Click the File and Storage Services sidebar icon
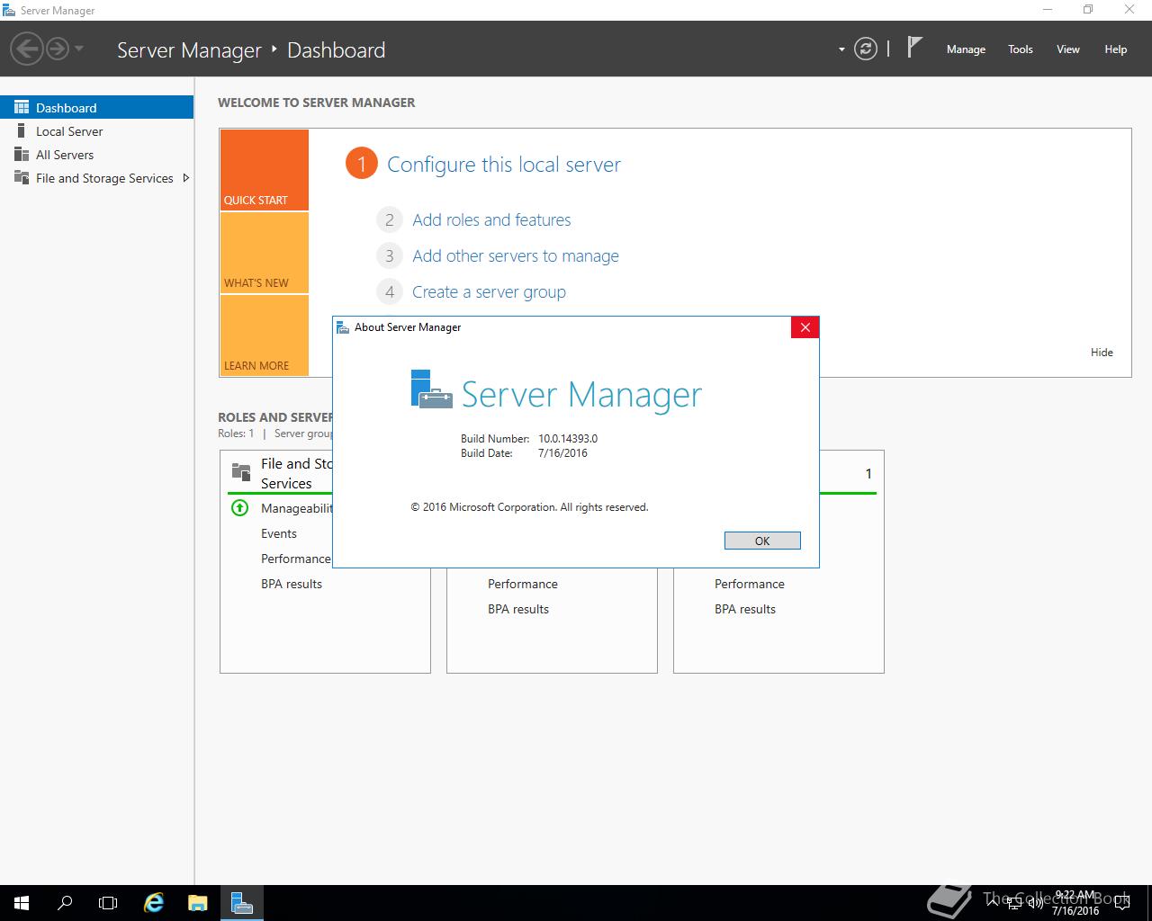This screenshot has width=1152, height=921. coord(22,178)
